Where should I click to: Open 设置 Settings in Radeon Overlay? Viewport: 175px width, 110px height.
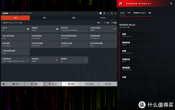click(x=146, y=77)
